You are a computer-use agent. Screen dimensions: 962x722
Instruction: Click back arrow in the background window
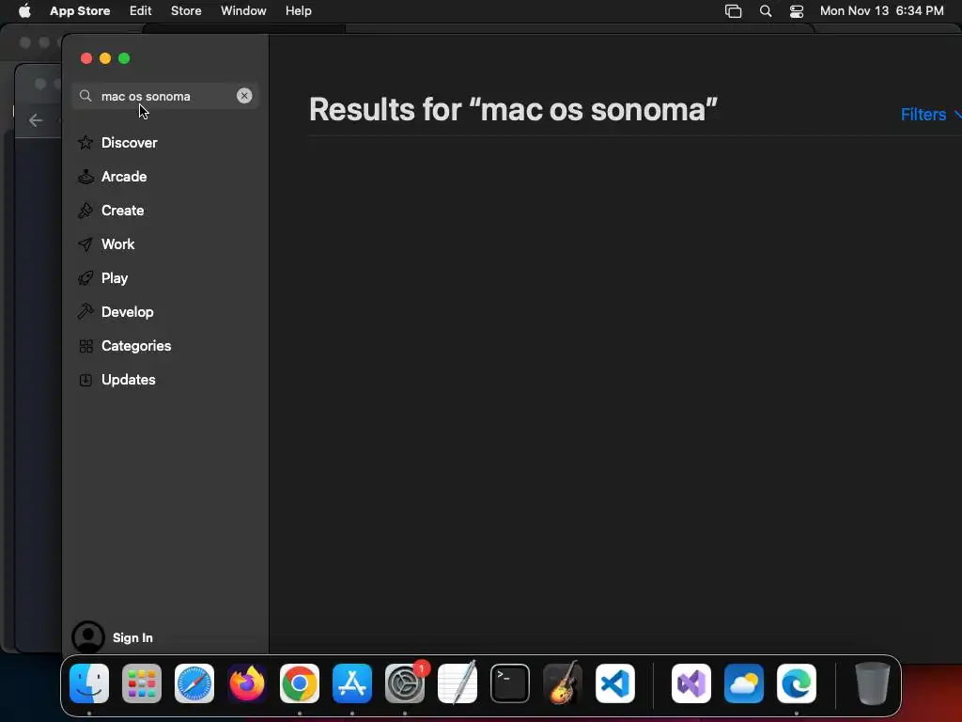[36, 120]
